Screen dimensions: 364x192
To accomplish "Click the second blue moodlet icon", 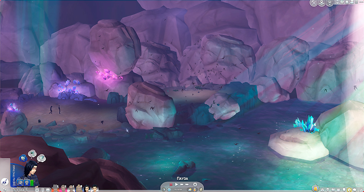I will click(27, 183).
